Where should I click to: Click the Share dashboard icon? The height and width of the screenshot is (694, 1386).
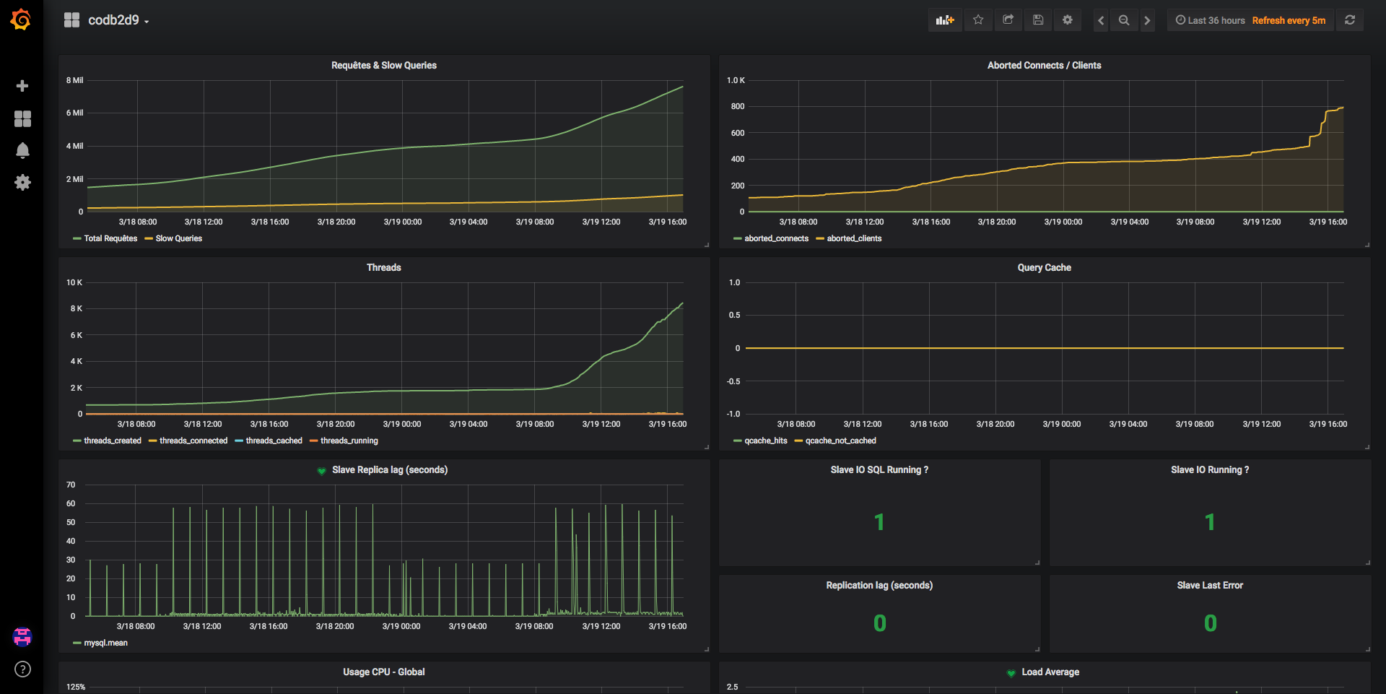(x=1008, y=20)
